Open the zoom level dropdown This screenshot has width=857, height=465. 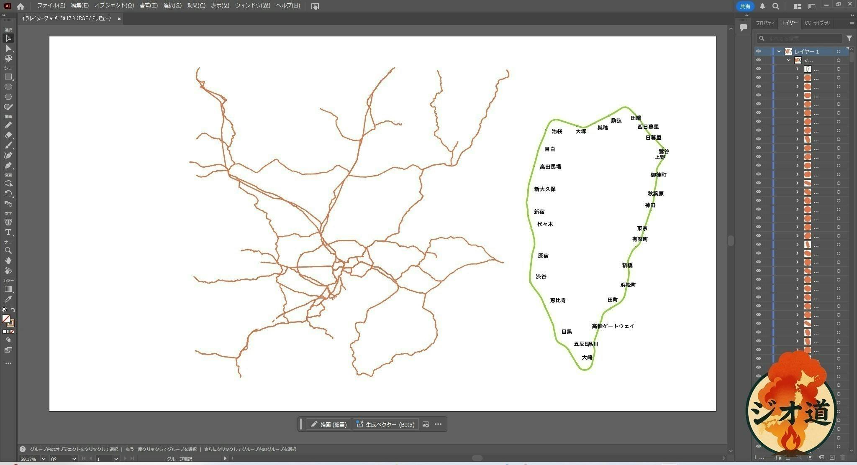44,459
